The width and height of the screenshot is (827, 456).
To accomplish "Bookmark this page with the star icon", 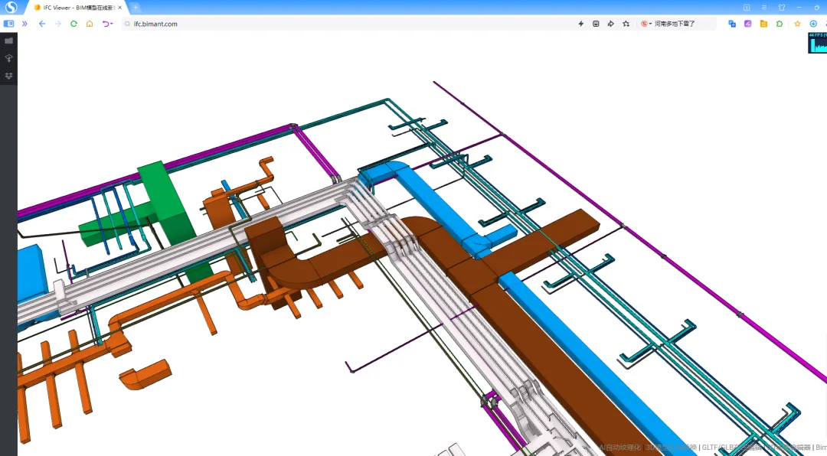I will pos(626,24).
